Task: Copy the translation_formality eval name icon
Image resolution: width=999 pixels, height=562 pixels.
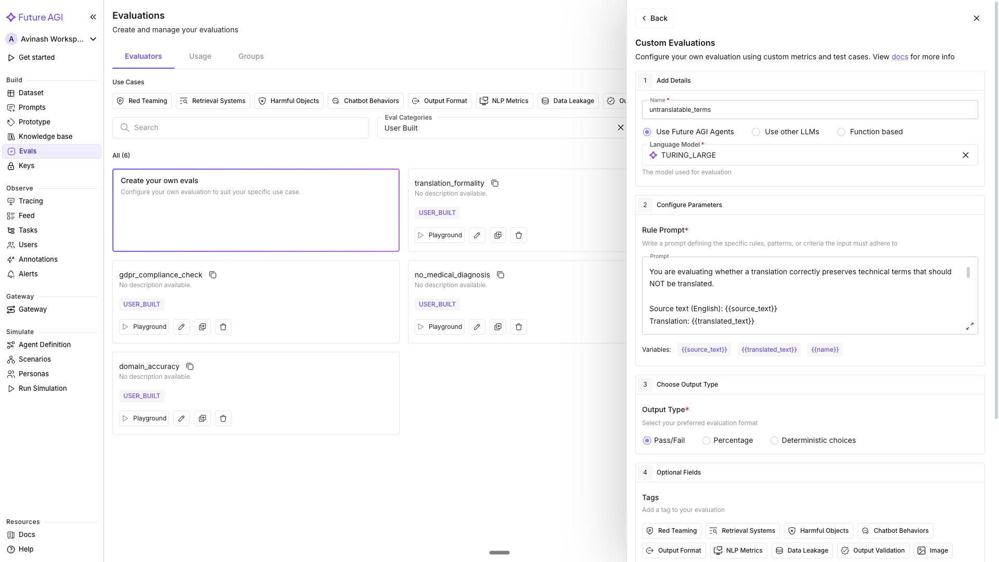Action: (494, 183)
